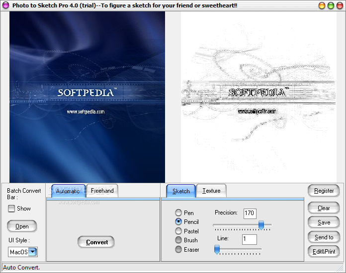
Task: Click the purple app icon in title bar
Action: (x=6, y=5)
